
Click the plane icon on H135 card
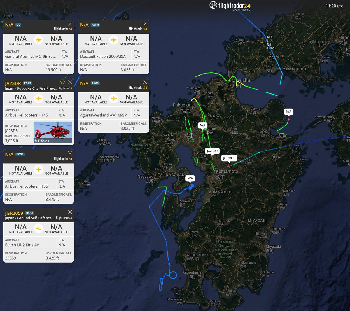point(38,170)
